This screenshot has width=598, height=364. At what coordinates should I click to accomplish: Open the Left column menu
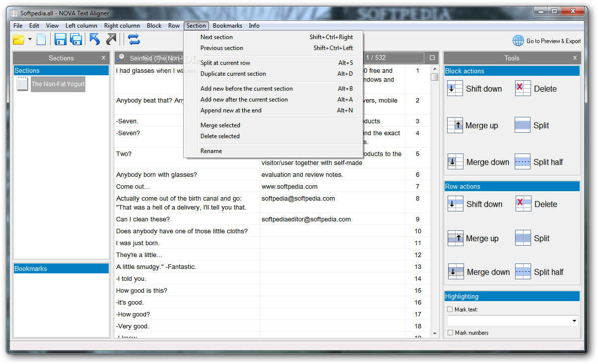81,26
